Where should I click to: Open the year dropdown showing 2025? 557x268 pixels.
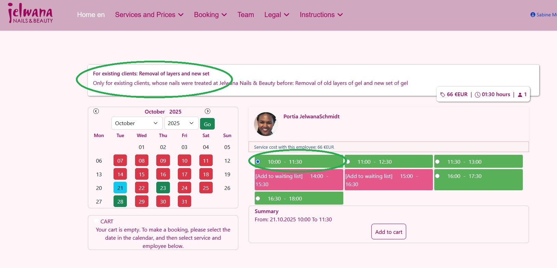181,123
